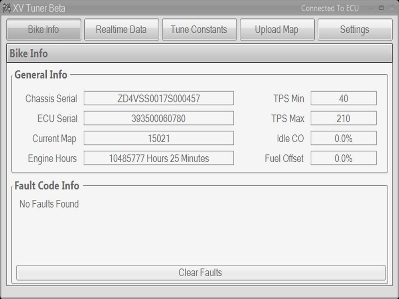Click the General Info group label
Viewport: 399px width, 299px height.
40,75
